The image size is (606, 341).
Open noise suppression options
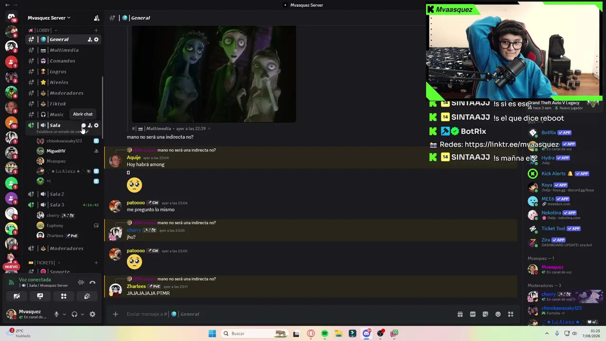[x=81, y=283]
